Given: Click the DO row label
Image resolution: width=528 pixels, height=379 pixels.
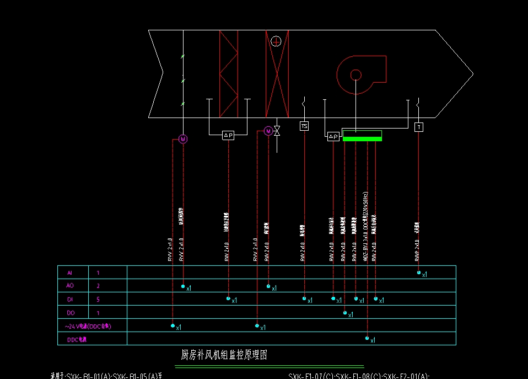Looking at the screenshot, I should [69, 313].
